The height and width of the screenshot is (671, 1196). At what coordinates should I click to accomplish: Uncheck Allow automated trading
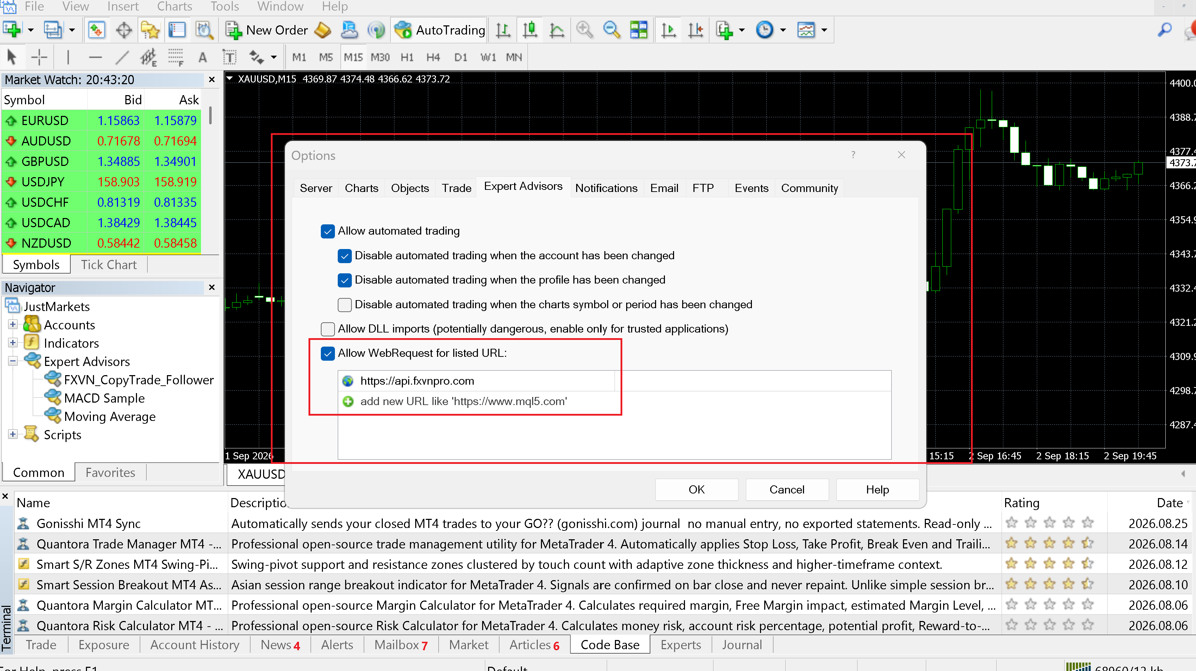(328, 231)
